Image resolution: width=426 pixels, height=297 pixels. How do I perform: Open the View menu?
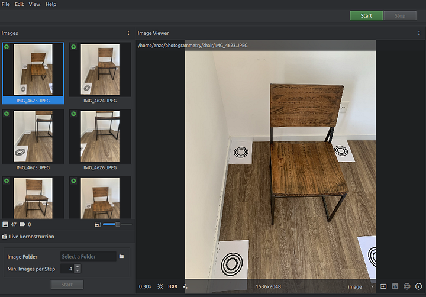(34, 4)
